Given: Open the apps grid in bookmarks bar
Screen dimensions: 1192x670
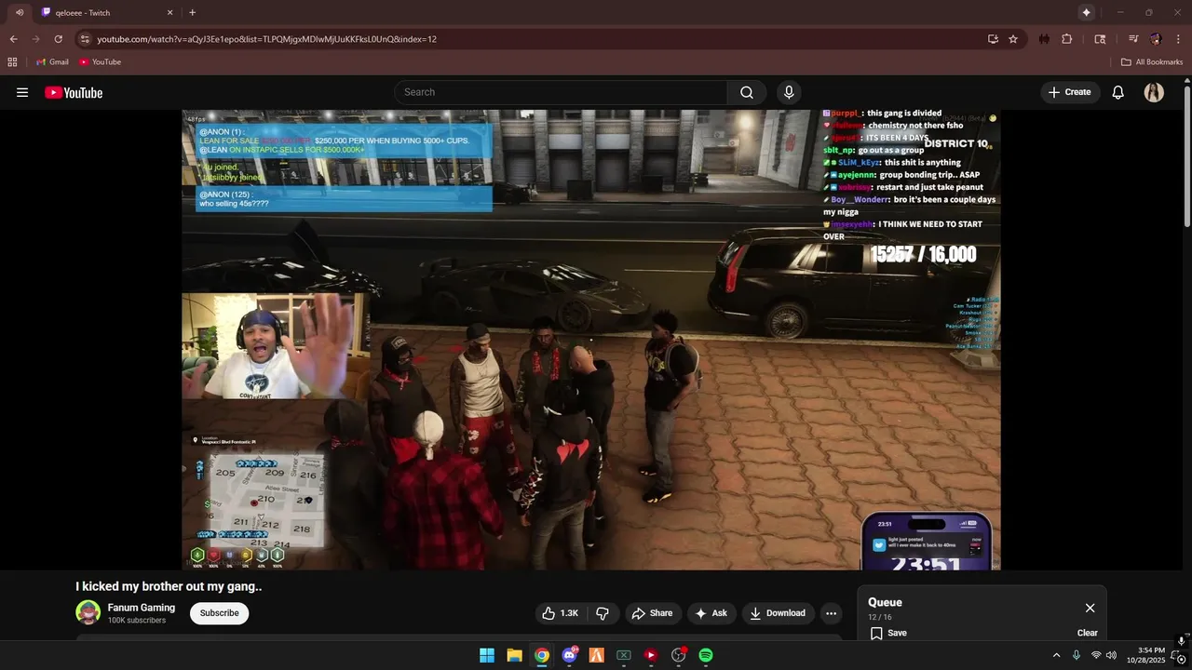Looking at the screenshot, I should [12, 62].
